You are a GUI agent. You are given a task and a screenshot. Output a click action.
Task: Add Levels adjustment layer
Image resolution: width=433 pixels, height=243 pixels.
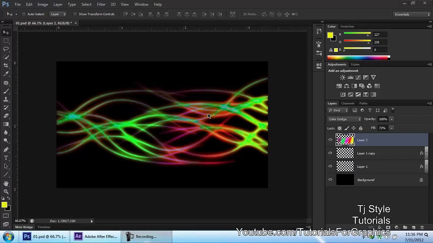click(350, 77)
